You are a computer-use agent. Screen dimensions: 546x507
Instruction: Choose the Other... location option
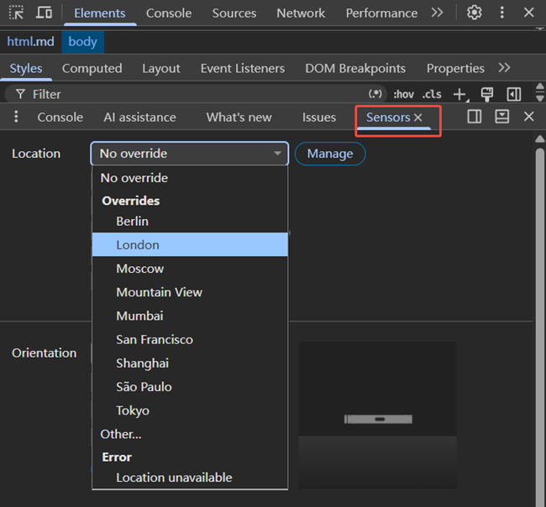click(x=190, y=434)
